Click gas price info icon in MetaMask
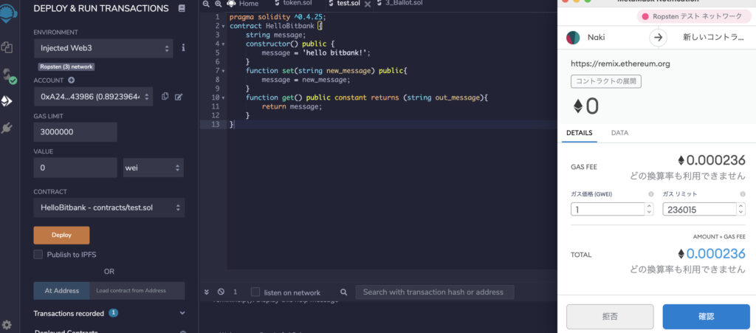This screenshot has width=756, height=333. [651, 194]
